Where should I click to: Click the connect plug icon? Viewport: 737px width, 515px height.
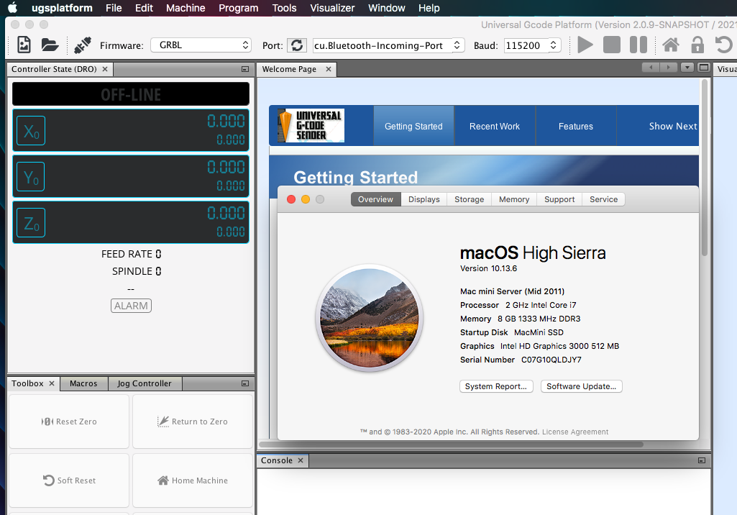(83, 45)
